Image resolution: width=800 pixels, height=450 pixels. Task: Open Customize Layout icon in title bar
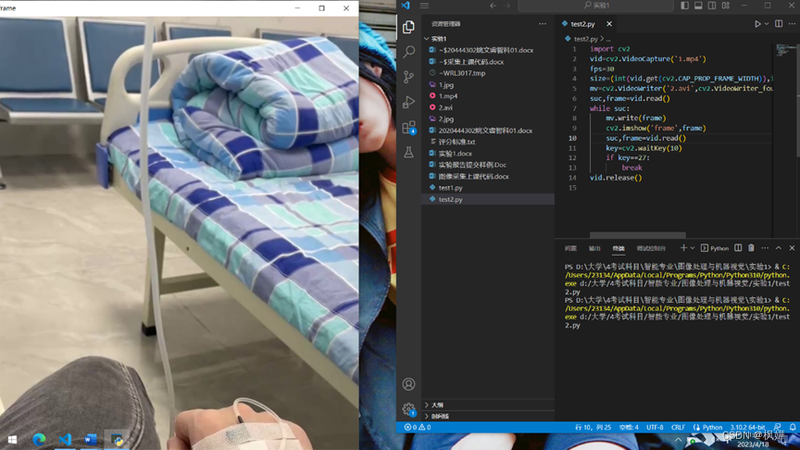coord(726,6)
